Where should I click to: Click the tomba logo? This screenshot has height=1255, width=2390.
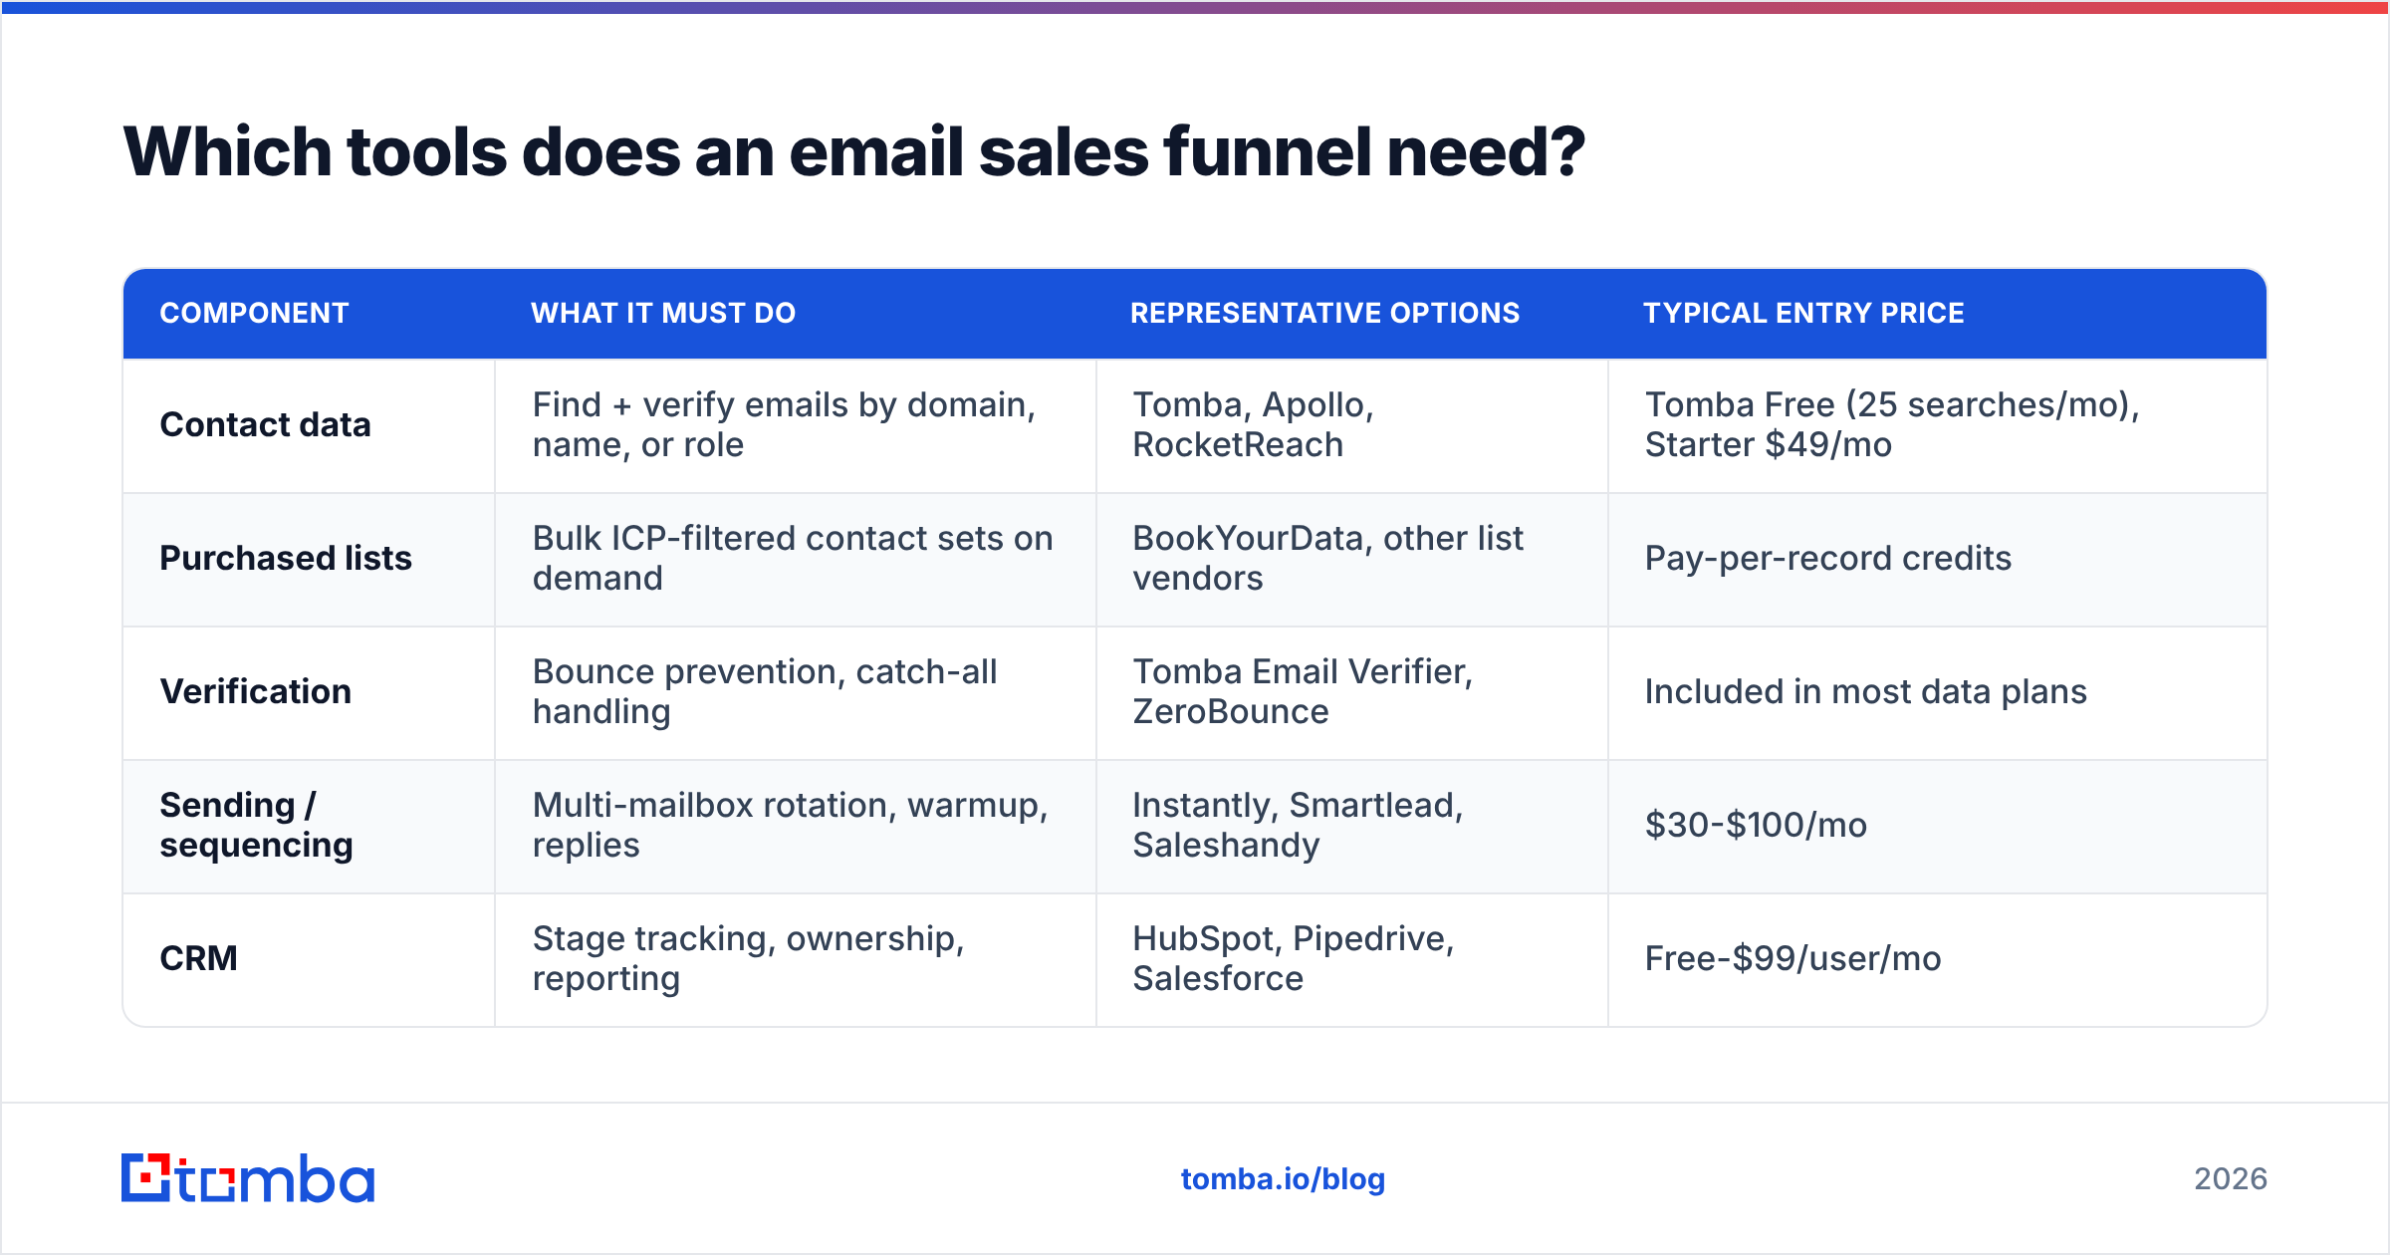[x=248, y=1178]
